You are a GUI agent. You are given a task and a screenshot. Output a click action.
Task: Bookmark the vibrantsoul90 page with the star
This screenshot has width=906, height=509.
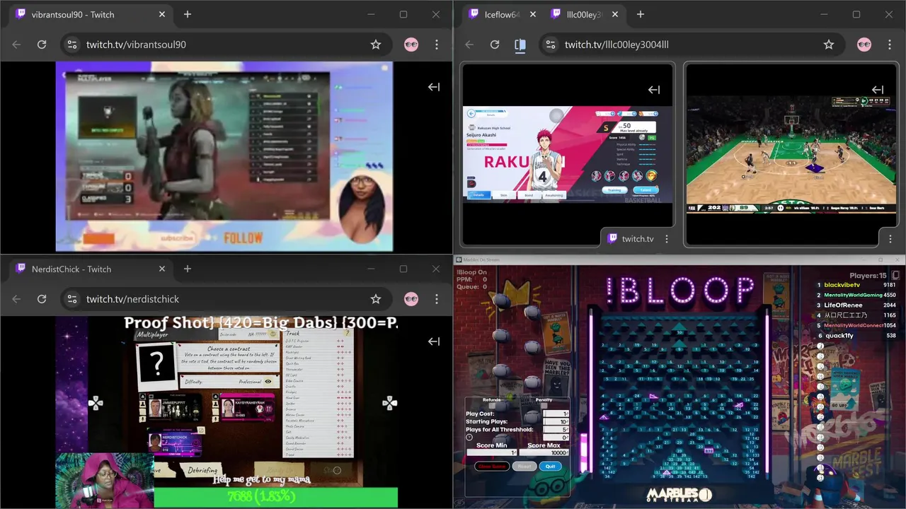[x=376, y=45]
